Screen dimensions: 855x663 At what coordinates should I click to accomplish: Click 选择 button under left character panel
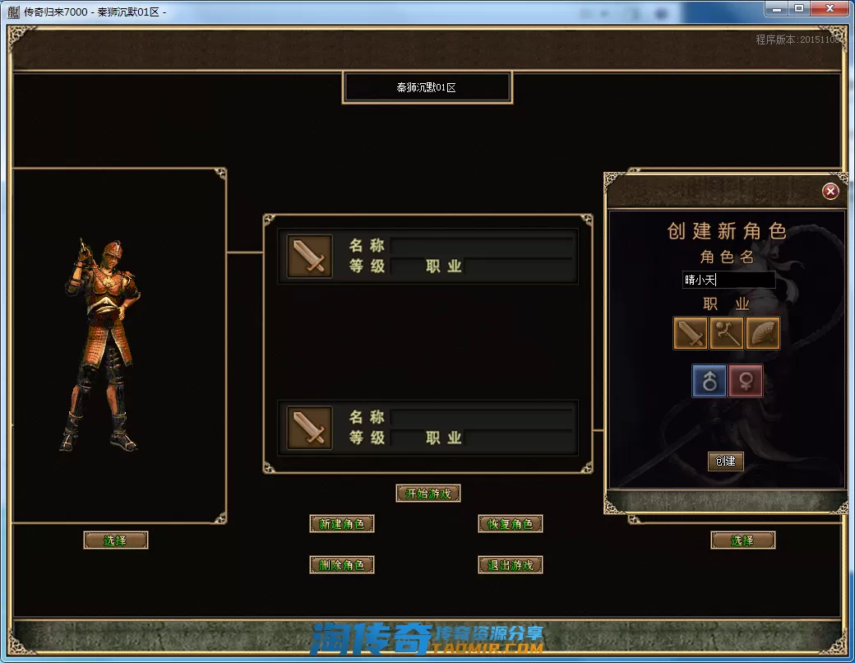click(116, 540)
